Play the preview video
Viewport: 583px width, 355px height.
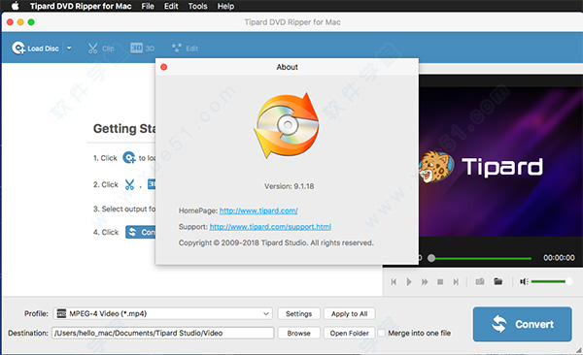pyautogui.click(x=409, y=282)
